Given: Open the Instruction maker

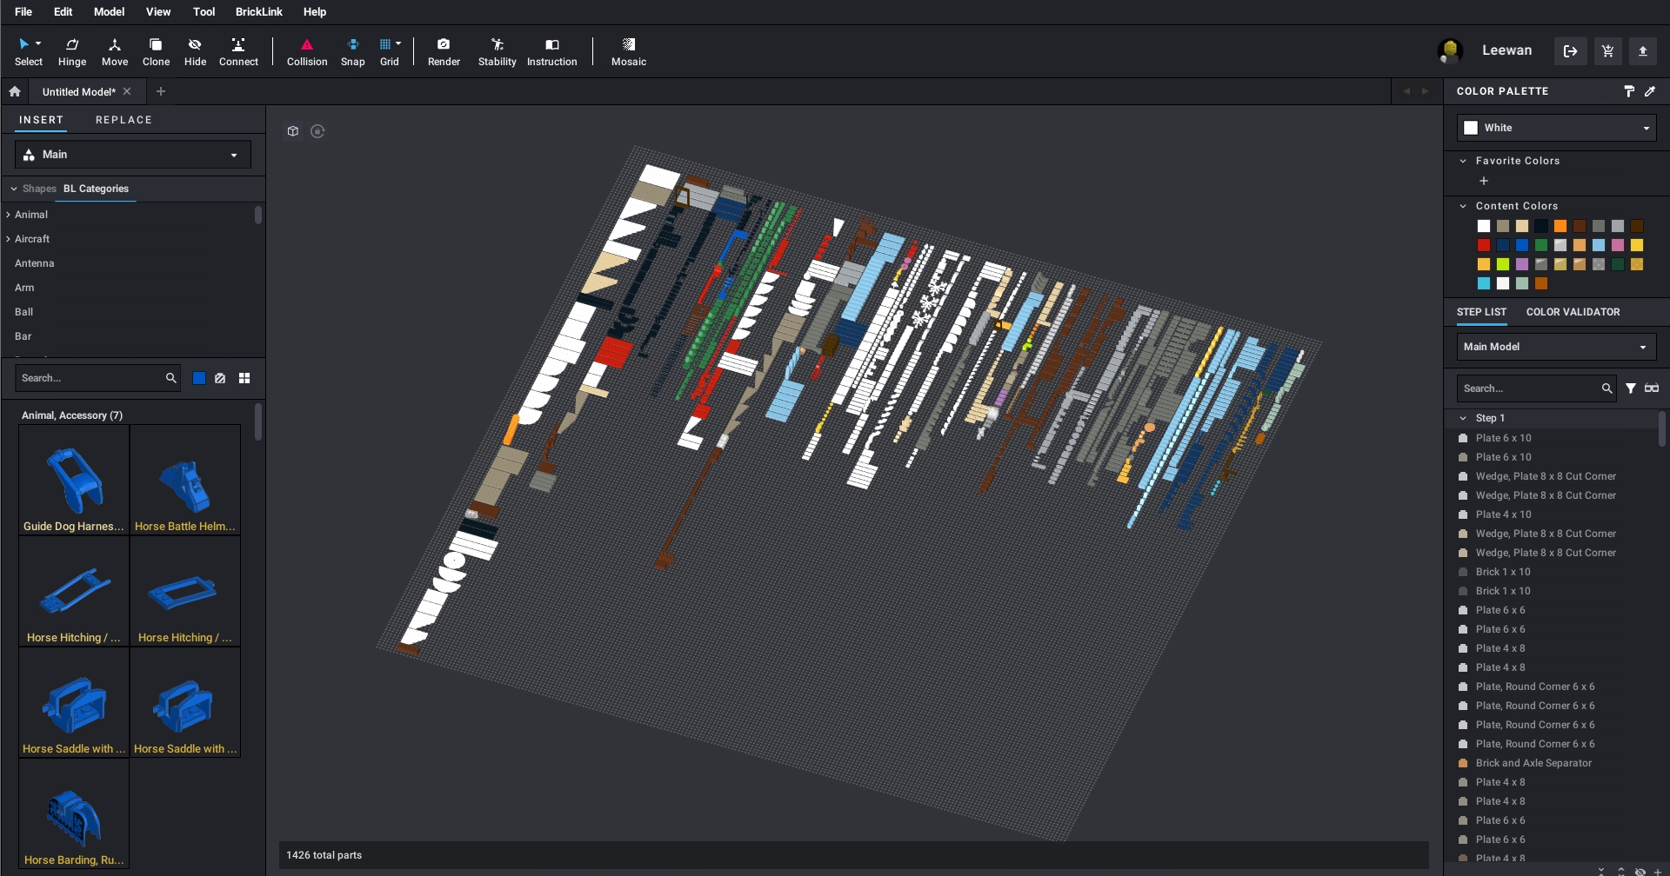Looking at the screenshot, I should click(551, 51).
